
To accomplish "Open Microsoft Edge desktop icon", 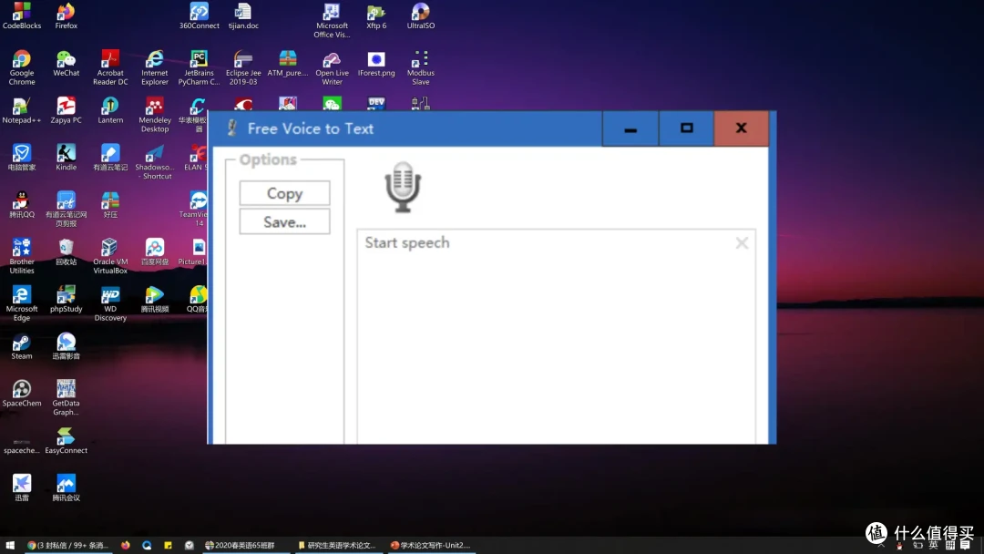I will point(22,303).
